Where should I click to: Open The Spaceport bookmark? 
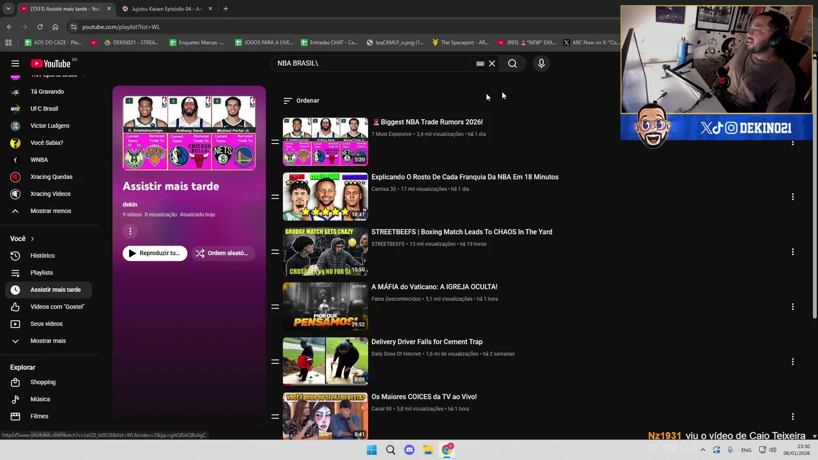tap(460, 43)
